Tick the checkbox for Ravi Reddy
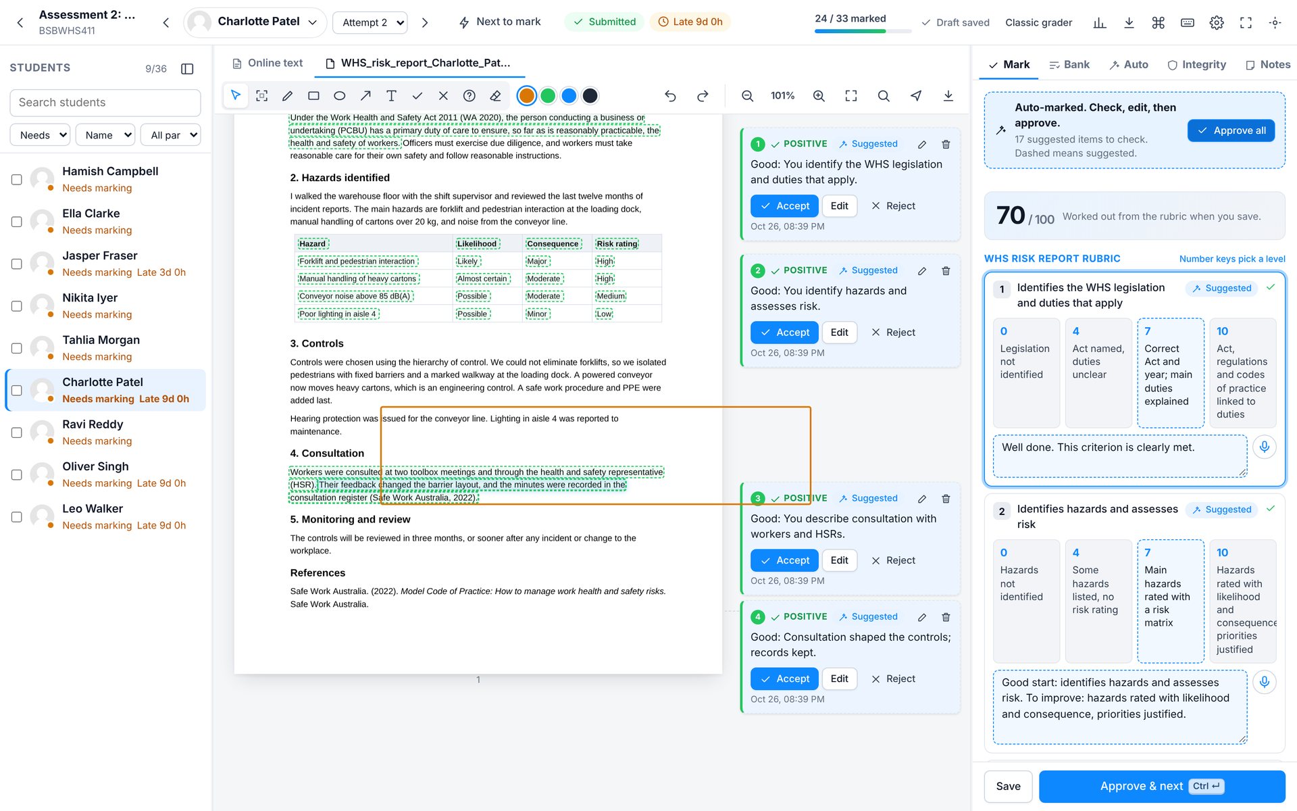The width and height of the screenshot is (1297, 811). click(17, 433)
